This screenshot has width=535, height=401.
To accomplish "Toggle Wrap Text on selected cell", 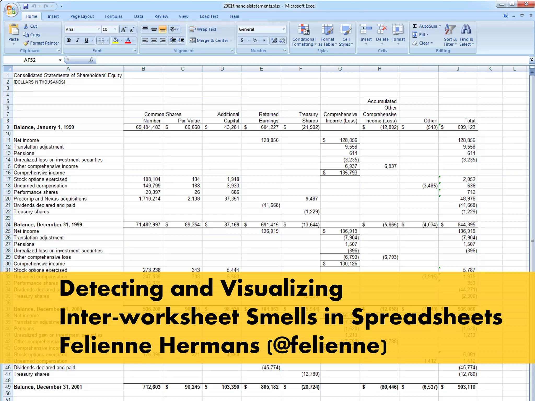I will [203, 29].
